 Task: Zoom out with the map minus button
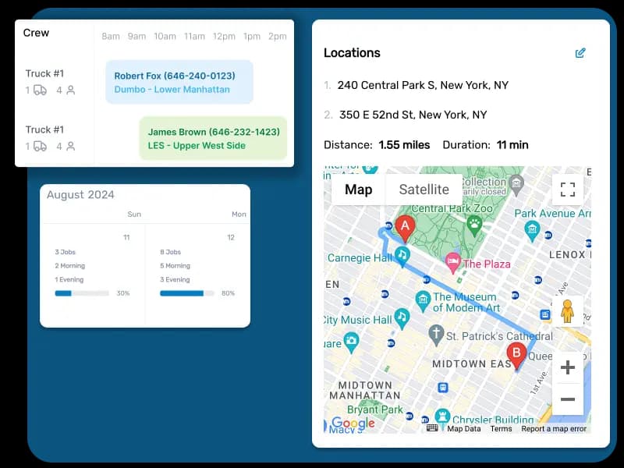568,399
